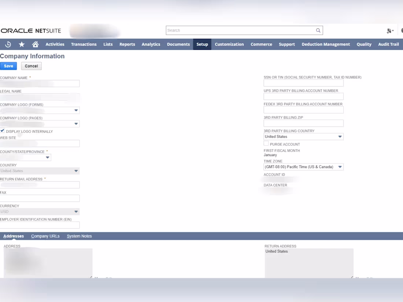Open the Shortcuts star icon

coord(22,44)
